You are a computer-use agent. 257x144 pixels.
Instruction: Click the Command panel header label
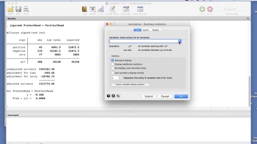coord(13,115)
